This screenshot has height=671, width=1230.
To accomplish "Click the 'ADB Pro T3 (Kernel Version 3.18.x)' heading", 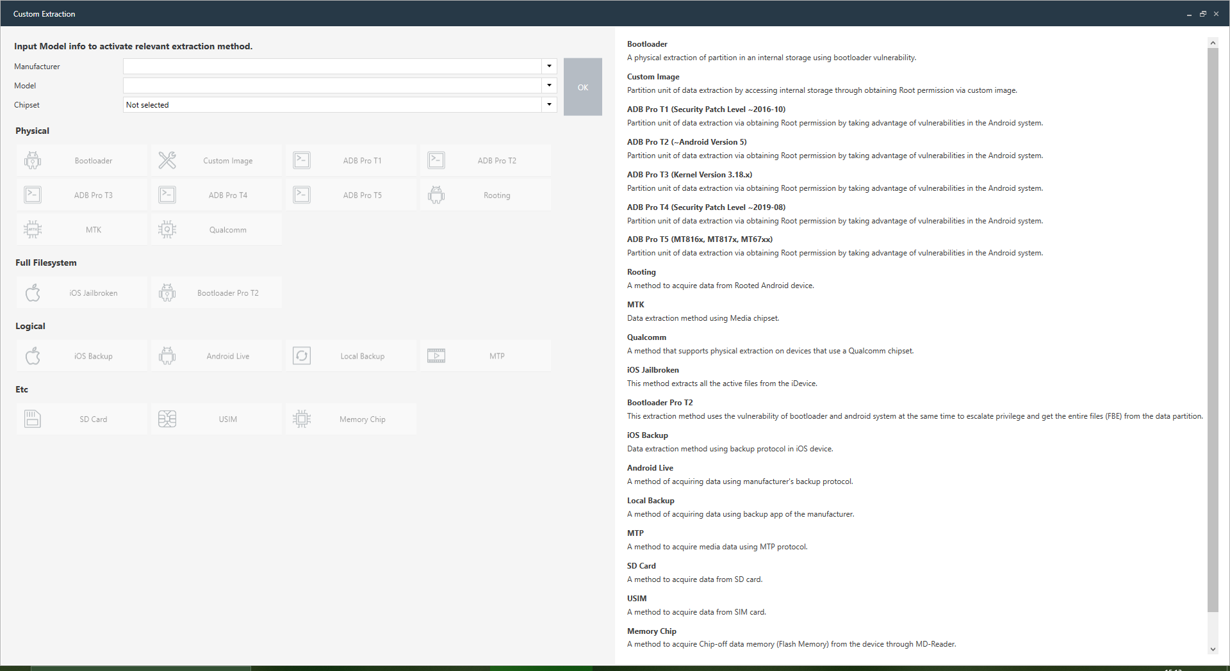I will pyautogui.click(x=689, y=174).
